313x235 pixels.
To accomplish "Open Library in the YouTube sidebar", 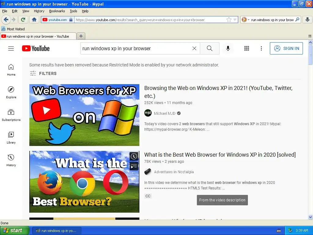I will coord(11,138).
